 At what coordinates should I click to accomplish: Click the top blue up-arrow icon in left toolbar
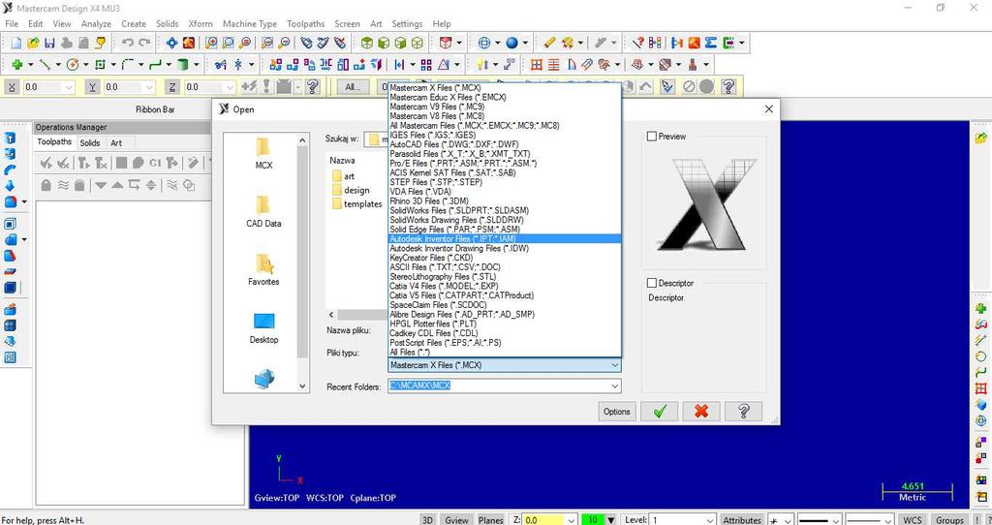(10, 139)
